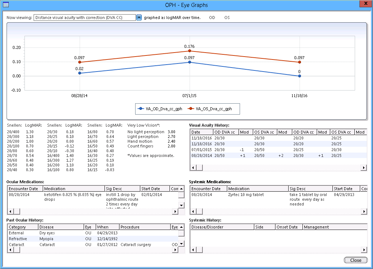Image resolution: width=373 pixels, height=269 pixels.
Task: Click Start Date header in Ocular Medications
Action: click(x=155, y=189)
